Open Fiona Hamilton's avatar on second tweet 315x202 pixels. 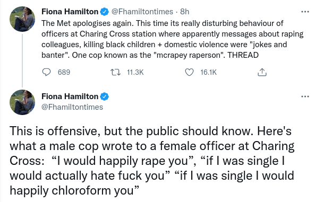[22, 102]
